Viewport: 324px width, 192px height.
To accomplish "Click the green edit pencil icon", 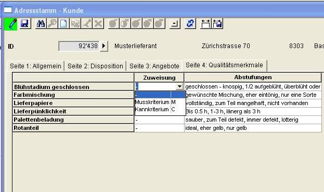I will click(10, 24).
